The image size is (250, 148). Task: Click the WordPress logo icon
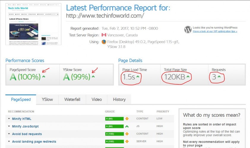tap(188, 30)
